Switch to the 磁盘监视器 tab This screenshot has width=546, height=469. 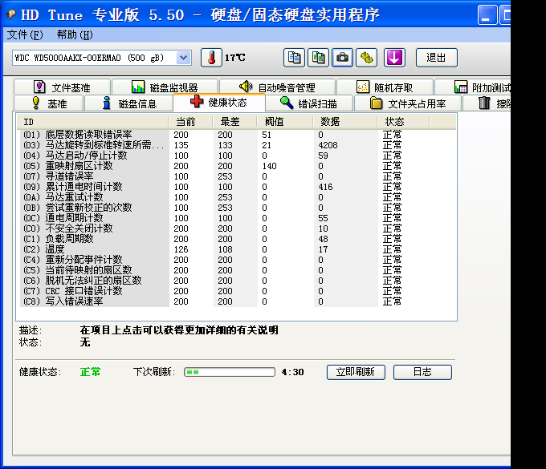165,87
